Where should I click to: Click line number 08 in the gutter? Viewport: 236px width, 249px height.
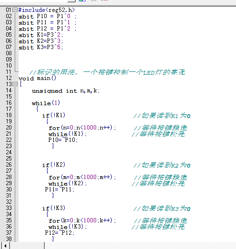pyautogui.click(x=9, y=53)
